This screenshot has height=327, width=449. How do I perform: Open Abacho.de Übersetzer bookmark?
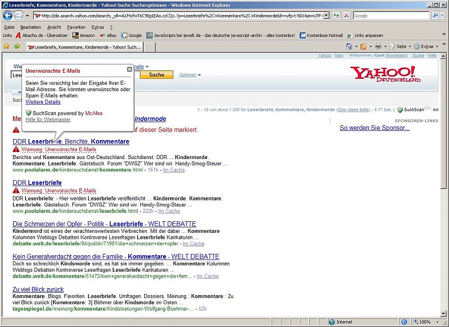pos(42,35)
